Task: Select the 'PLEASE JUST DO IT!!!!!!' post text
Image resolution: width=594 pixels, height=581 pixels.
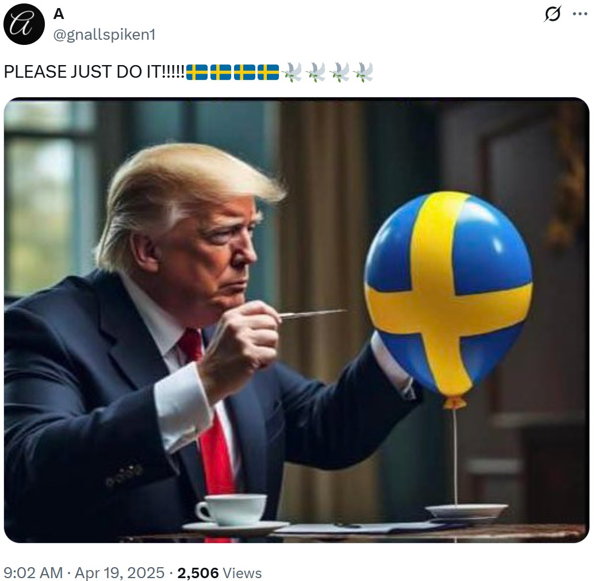Action: [94, 71]
